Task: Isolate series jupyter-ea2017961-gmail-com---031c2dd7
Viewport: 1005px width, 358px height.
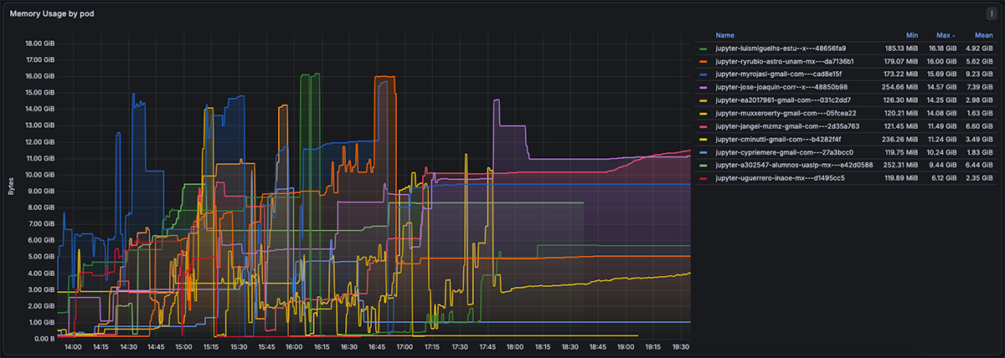Action: (783, 100)
